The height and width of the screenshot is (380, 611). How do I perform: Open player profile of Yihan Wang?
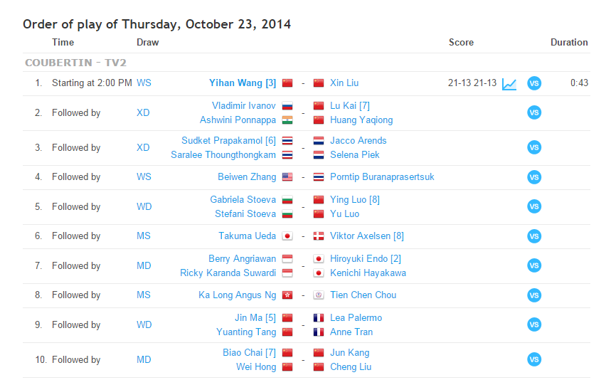click(236, 83)
